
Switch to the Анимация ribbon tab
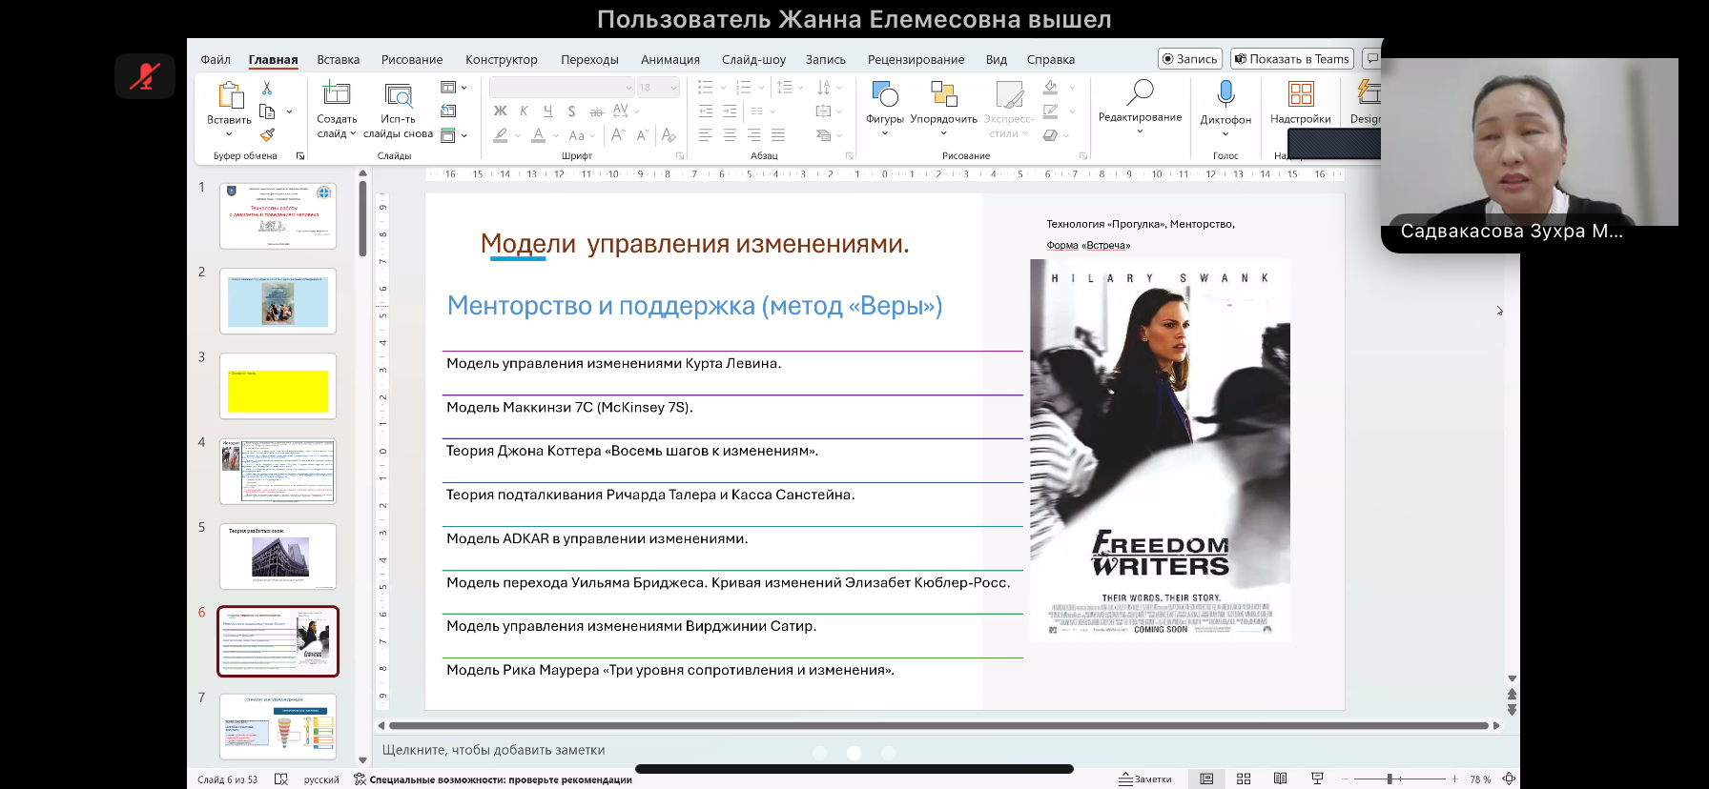tap(670, 59)
